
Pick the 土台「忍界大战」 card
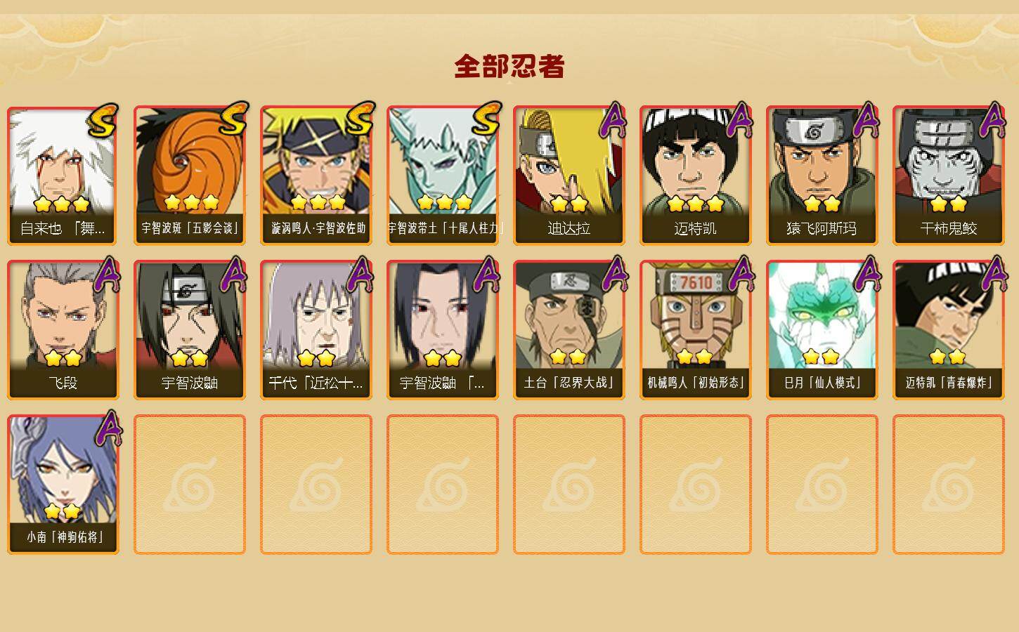coord(569,330)
